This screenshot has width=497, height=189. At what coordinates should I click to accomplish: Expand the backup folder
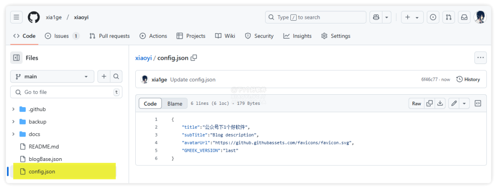click(13, 122)
